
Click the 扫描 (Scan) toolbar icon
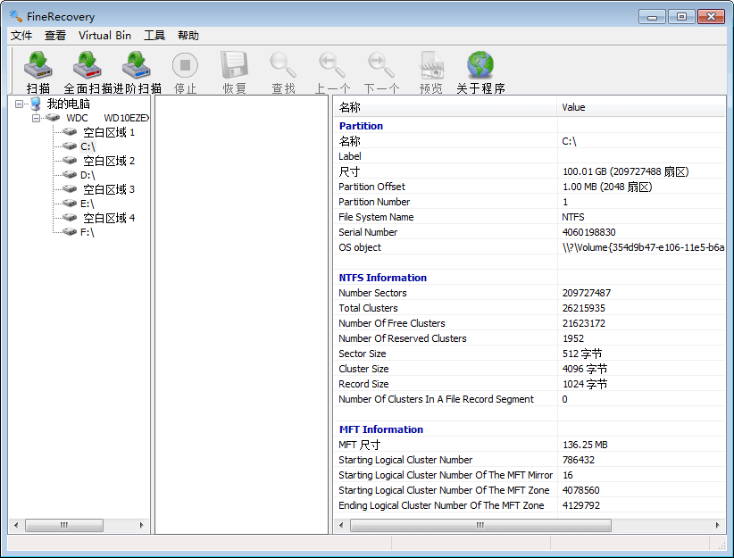(x=38, y=68)
